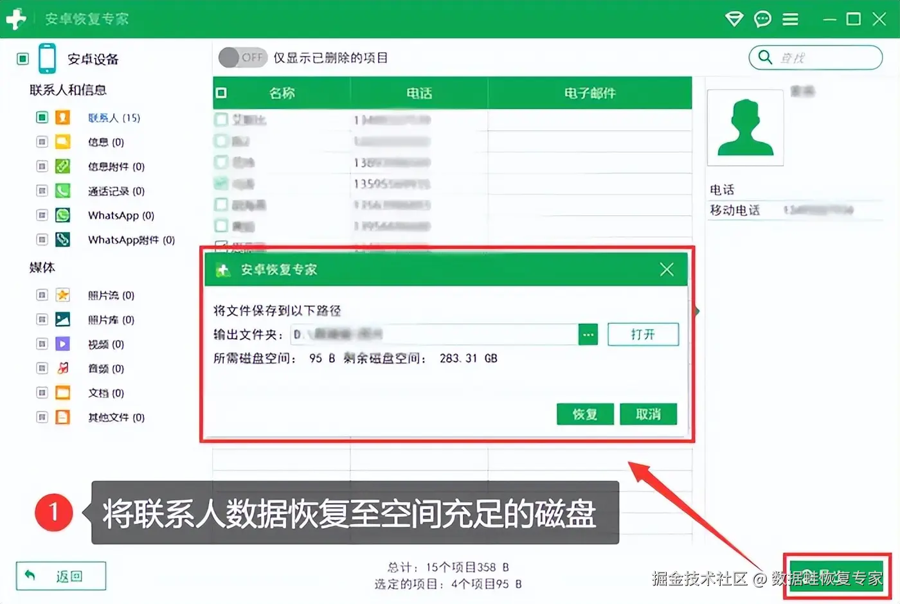Click the diamond VIP icon in title bar

coord(734,19)
